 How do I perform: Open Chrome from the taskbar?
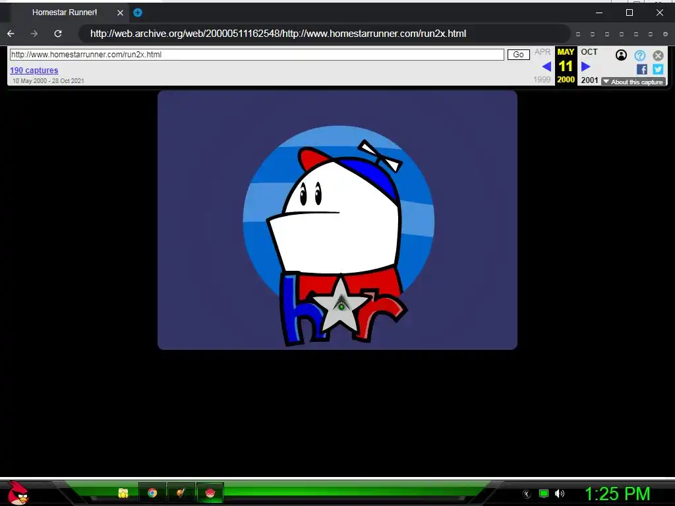point(152,493)
